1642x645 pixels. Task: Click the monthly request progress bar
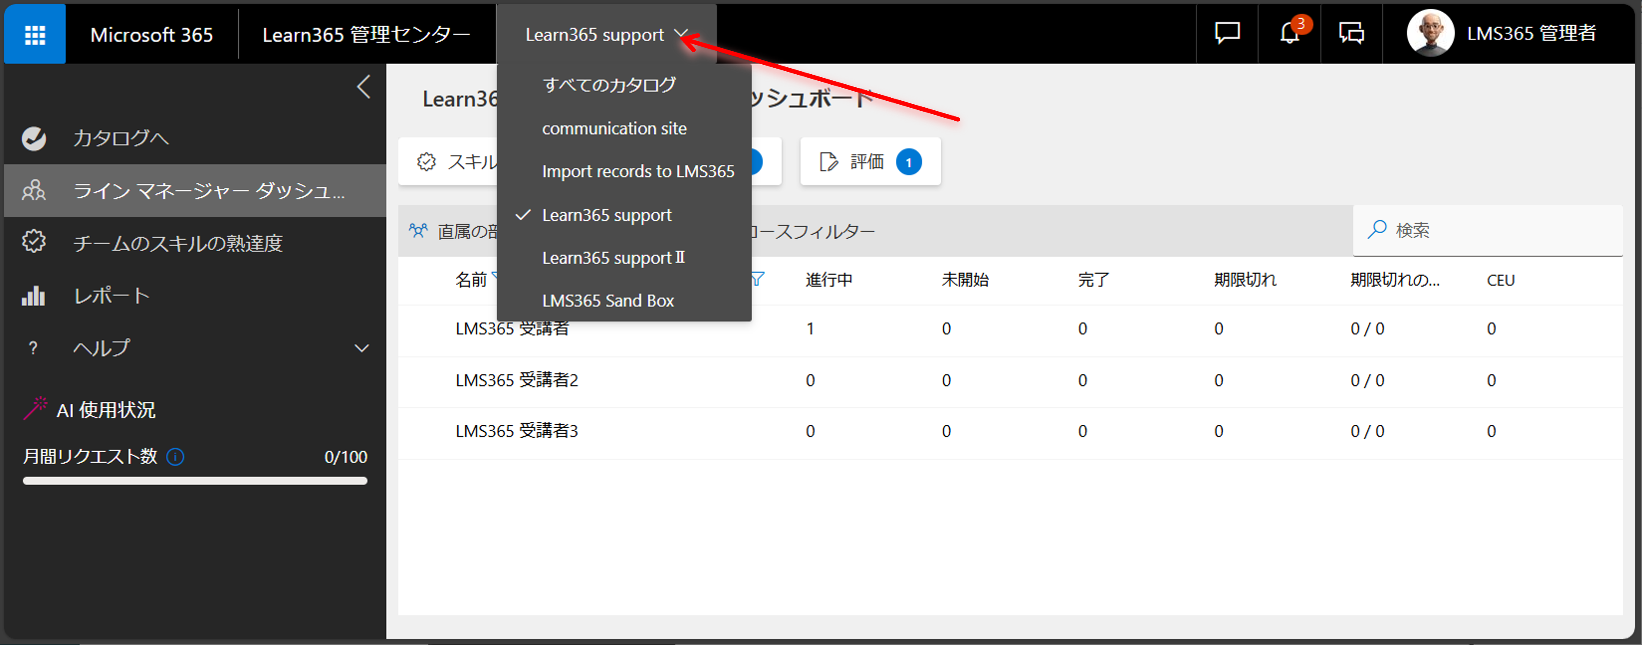click(x=195, y=480)
